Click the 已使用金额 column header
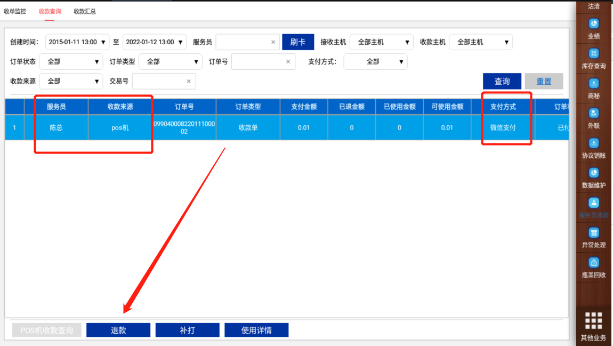The height and width of the screenshot is (346, 613). 399,107
